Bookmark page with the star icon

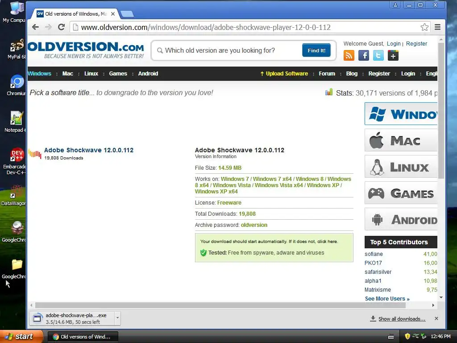[x=424, y=27]
